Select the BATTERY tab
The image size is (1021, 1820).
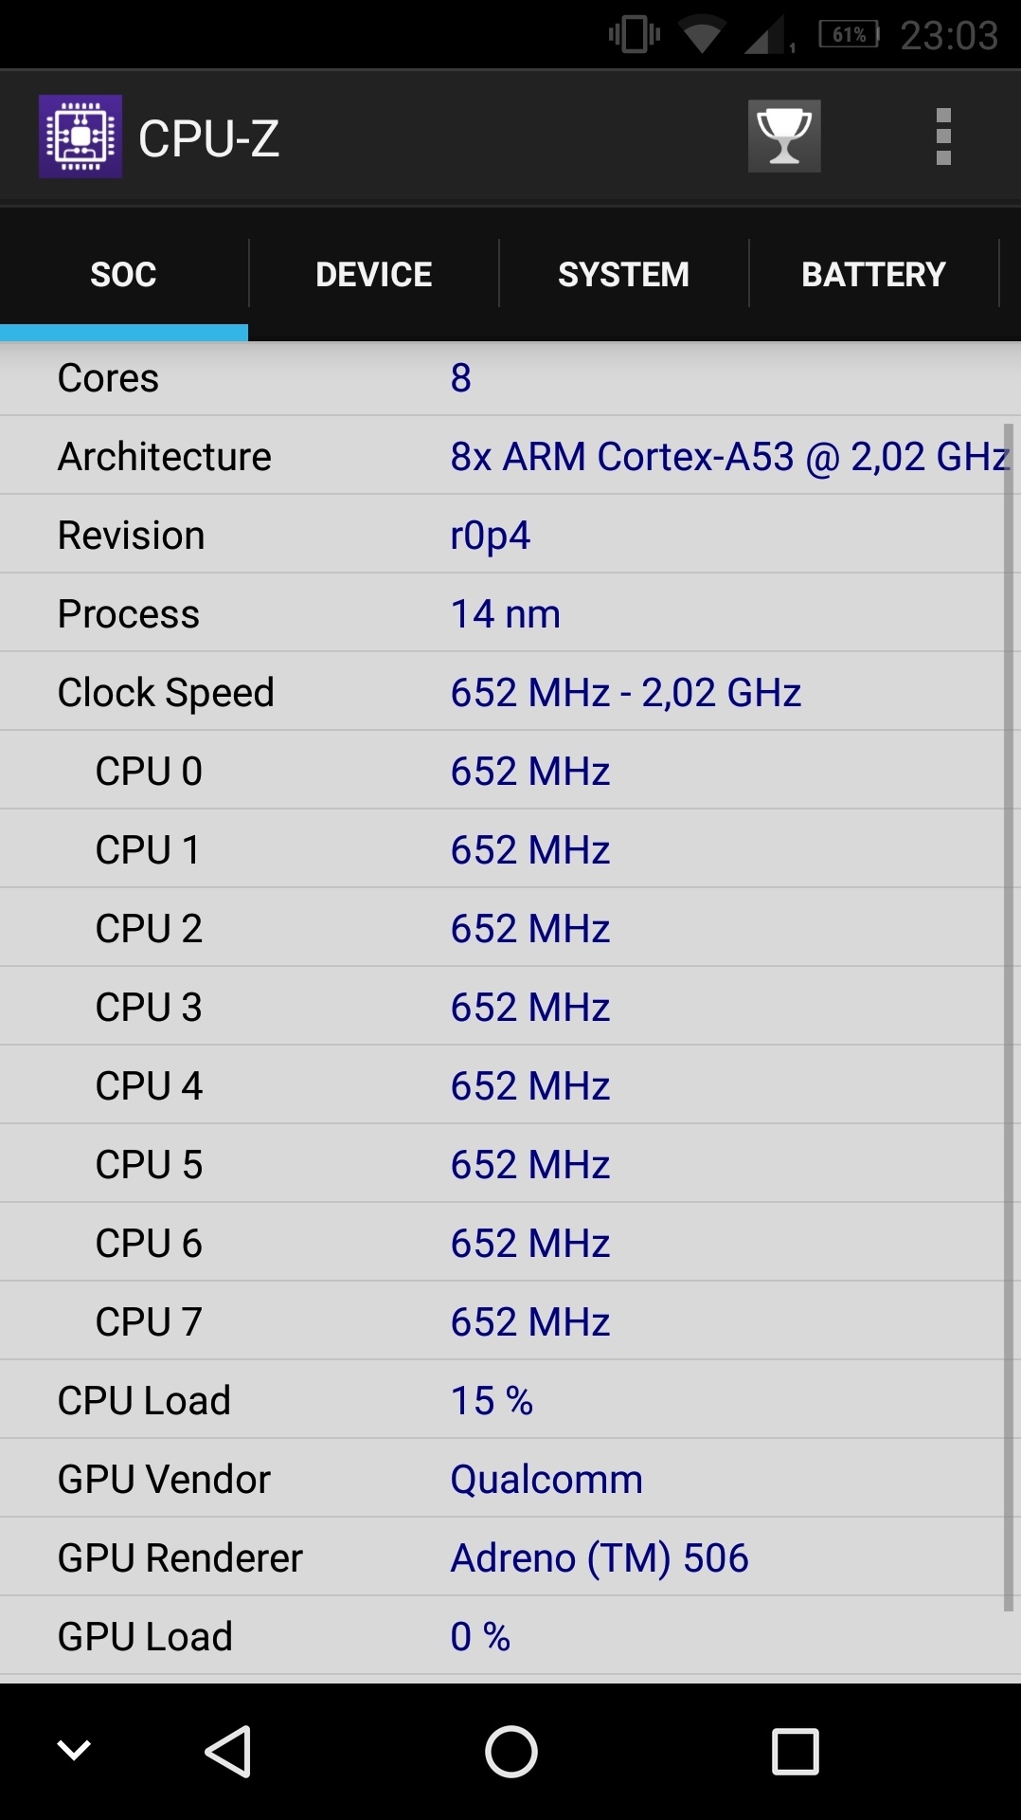point(873,275)
